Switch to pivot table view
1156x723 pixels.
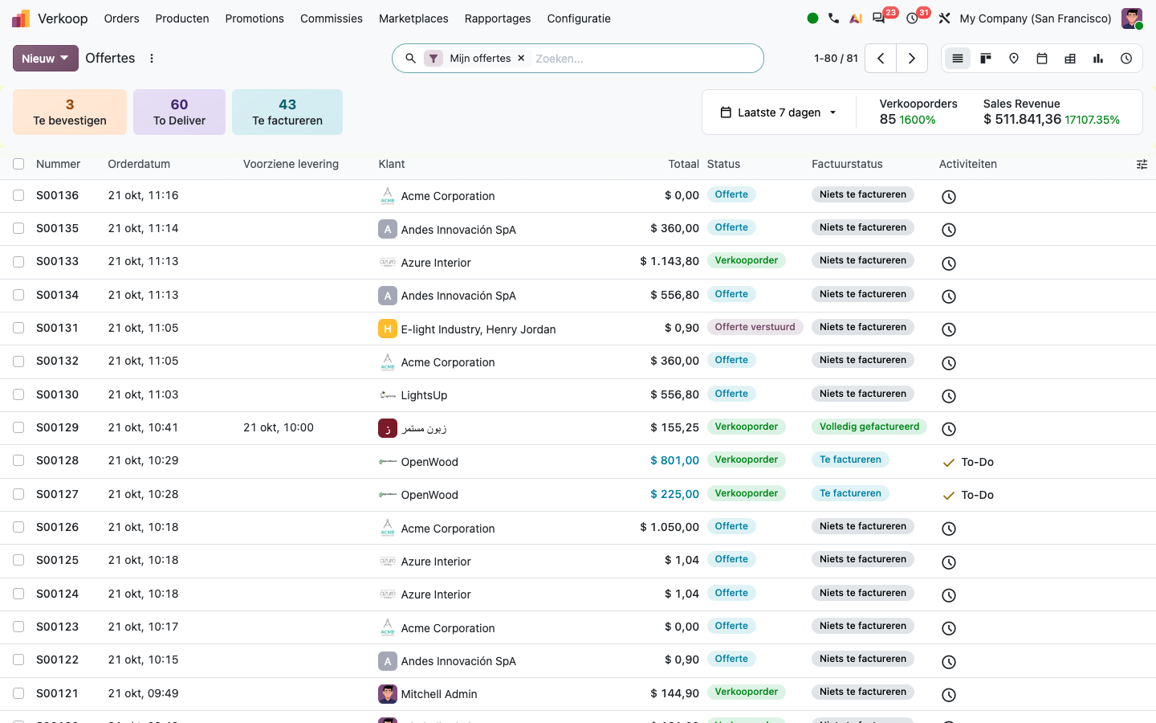(1070, 59)
